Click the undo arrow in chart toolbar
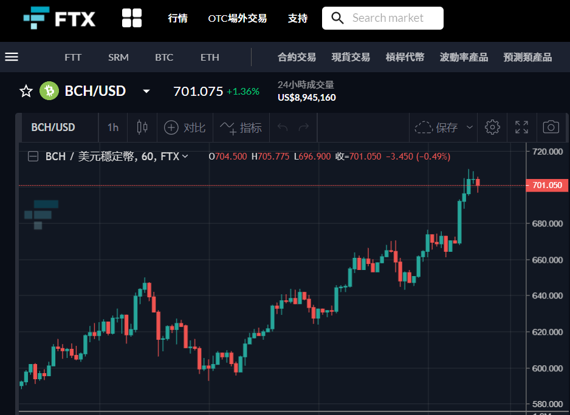 (283, 127)
